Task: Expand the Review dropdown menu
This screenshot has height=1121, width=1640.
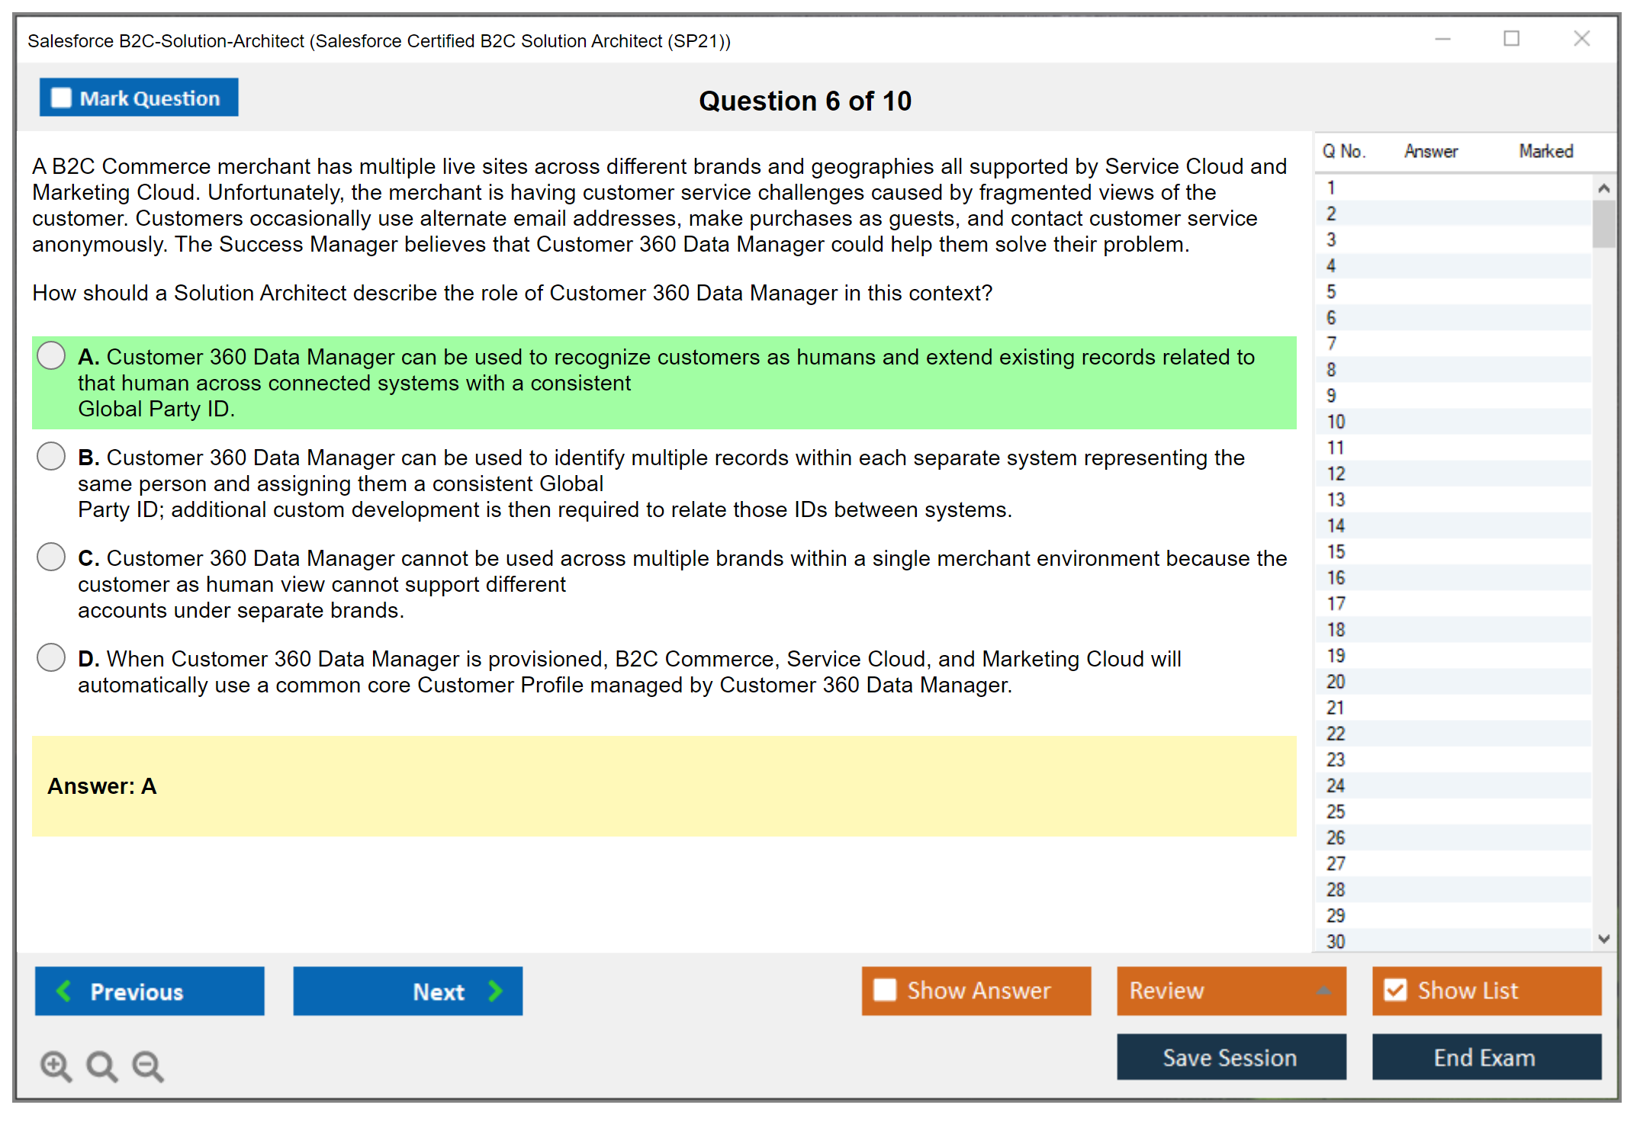Action: tap(1323, 990)
